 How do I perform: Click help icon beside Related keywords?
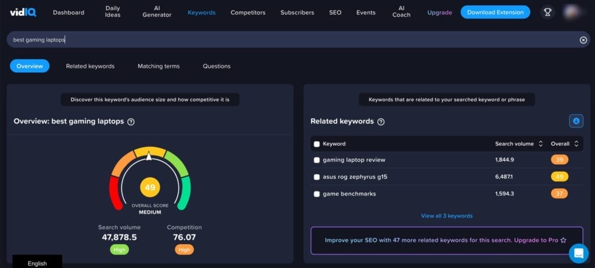pyautogui.click(x=381, y=122)
